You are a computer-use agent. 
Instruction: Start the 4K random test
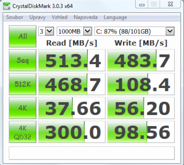tap(23, 108)
